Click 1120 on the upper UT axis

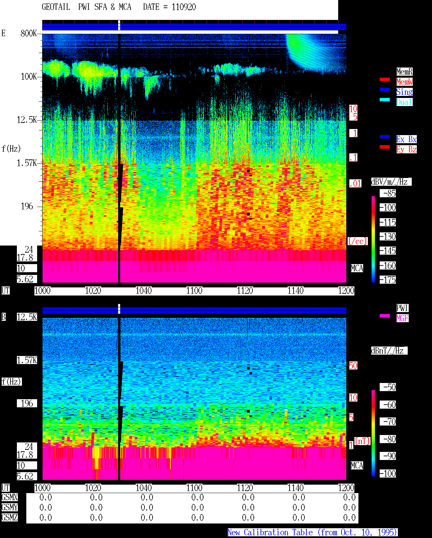coord(245,290)
